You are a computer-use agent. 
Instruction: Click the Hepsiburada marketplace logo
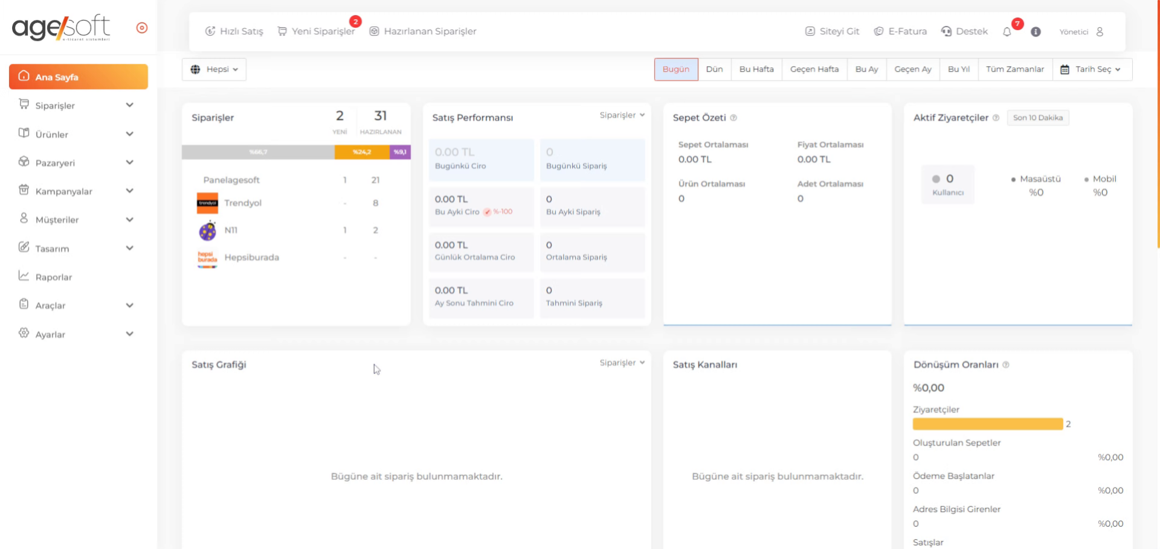(207, 258)
